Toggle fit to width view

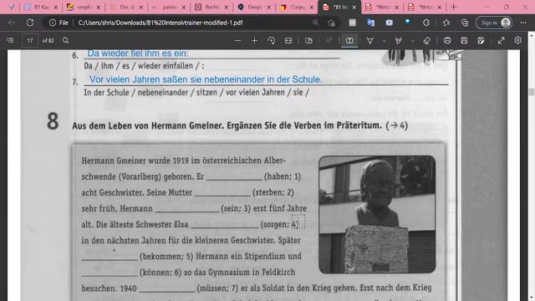pyautogui.click(x=288, y=41)
